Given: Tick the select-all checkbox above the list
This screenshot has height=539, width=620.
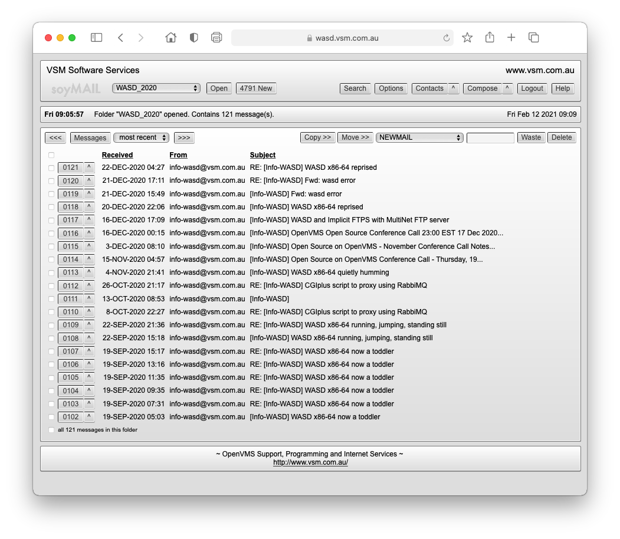Looking at the screenshot, I should (51, 155).
